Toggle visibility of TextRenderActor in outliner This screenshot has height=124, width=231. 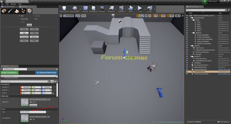[x=187, y=72]
